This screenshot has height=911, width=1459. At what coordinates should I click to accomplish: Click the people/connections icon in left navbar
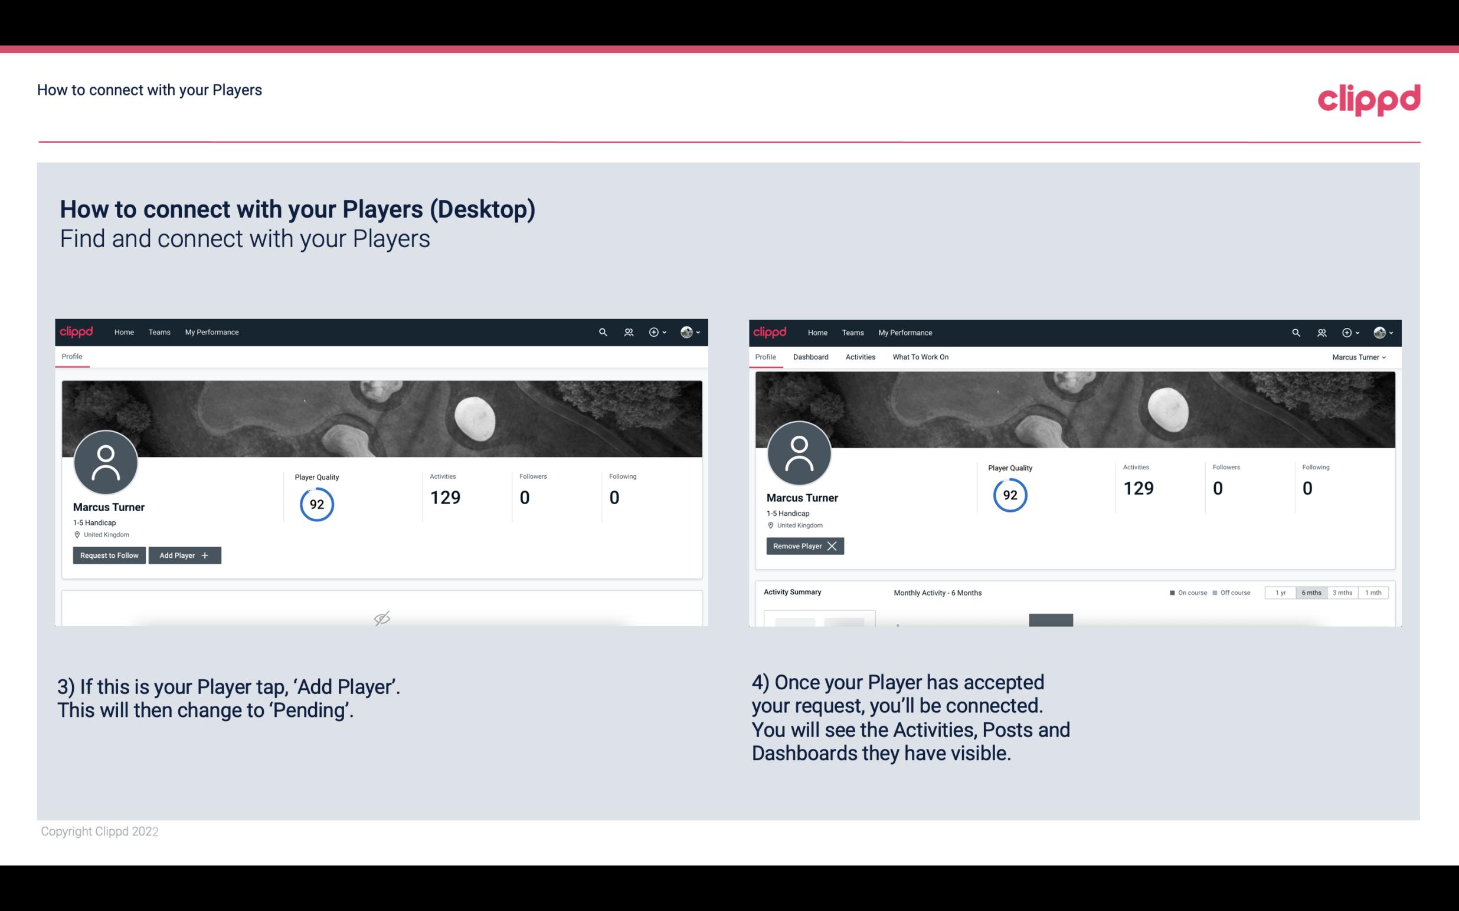627,333
